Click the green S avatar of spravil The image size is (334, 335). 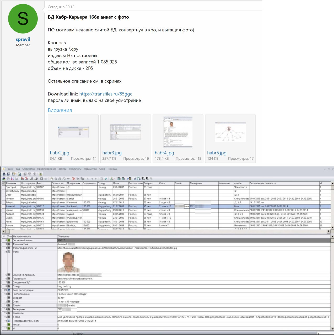click(23, 19)
